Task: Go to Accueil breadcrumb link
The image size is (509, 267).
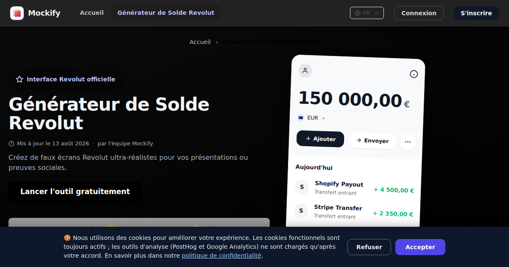Action: point(200,42)
